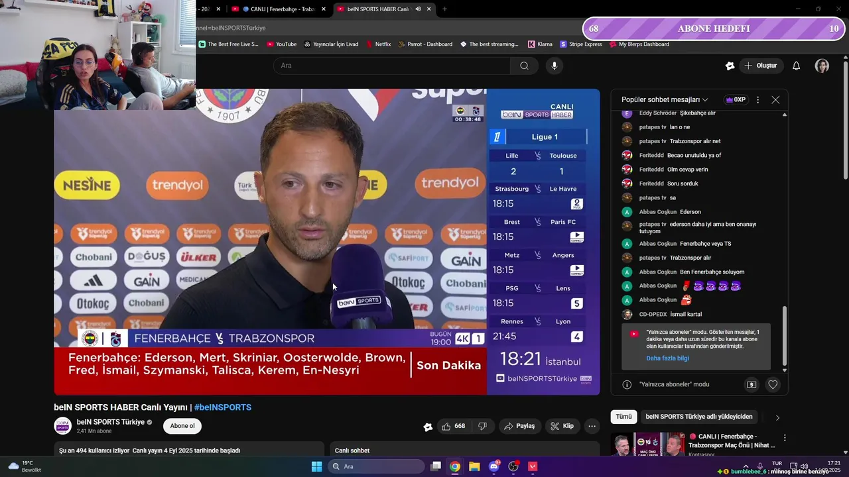Switch to CANLI | Fenerbahçe tab
The image size is (849, 477).
(x=279, y=9)
